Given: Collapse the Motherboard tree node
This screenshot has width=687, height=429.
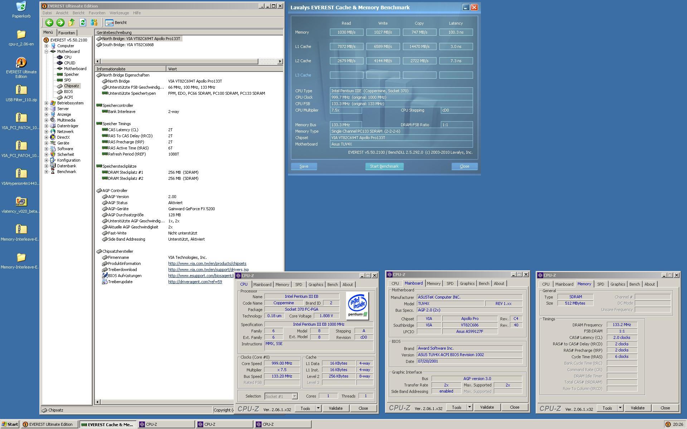Looking at the screenshot, I should [46, 51].
